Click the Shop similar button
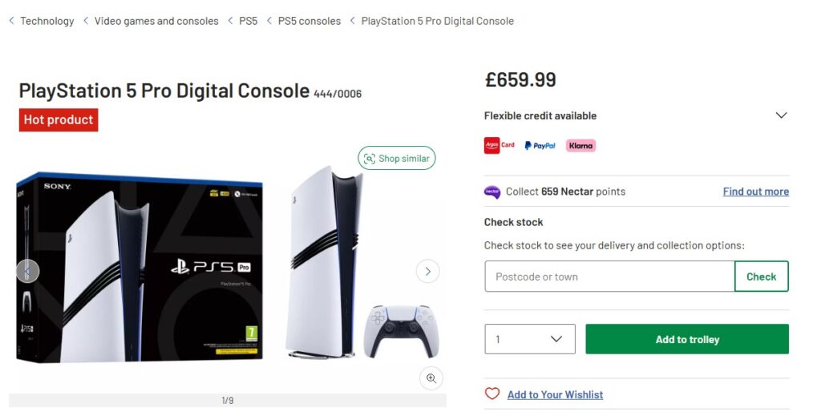821x412 pixels. click(x=397, y=159)
